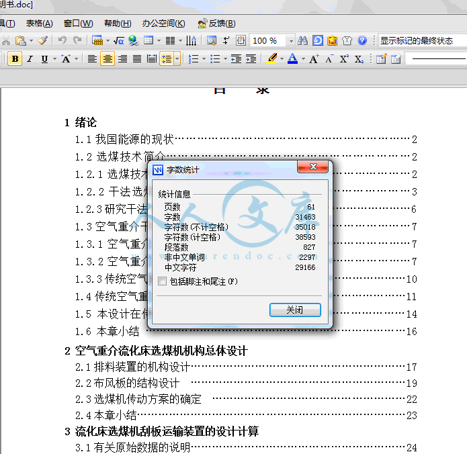
Task: Toggle underline formatting button
Action: (44, 59)
